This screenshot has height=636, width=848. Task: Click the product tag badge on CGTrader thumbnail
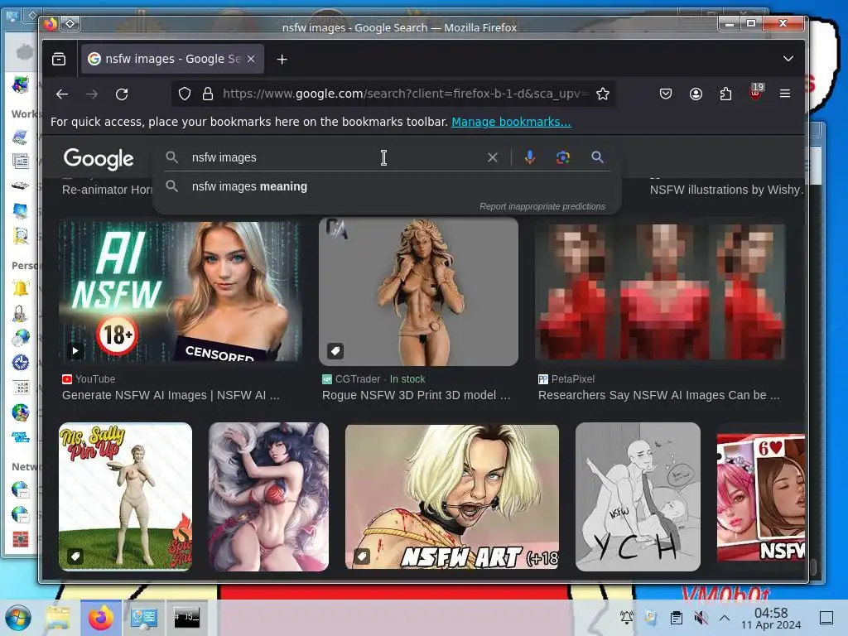click(x=335, y=351)
